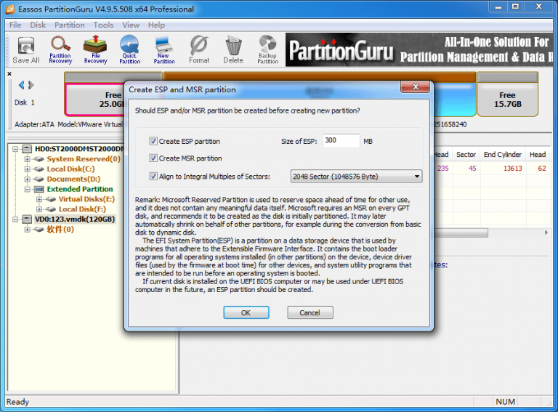The height and width of the screenshot is (412, 558).
Task: Open the Backup Partition tool
Action: point(267,49)
